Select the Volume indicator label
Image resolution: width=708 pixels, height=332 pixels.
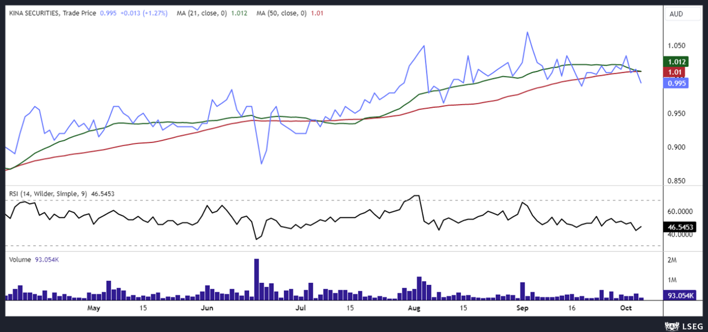(20, 259)
